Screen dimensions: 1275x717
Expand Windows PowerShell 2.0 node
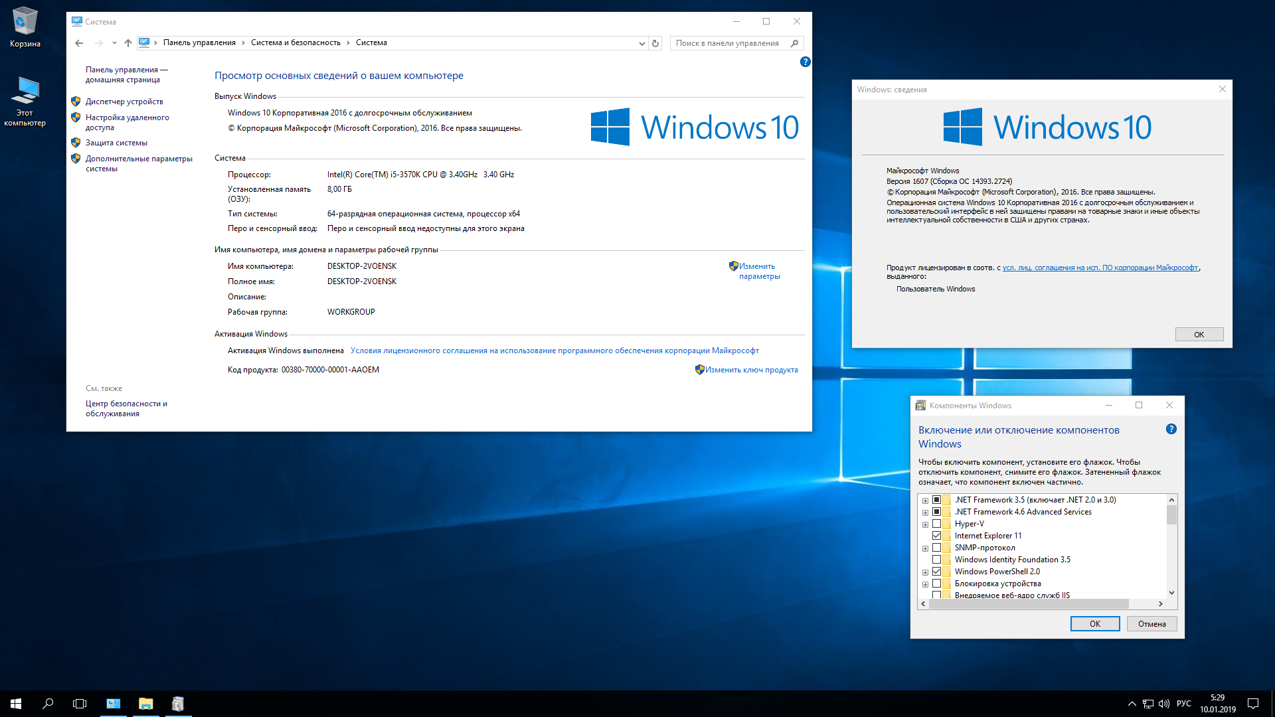[x=925, y=572]
